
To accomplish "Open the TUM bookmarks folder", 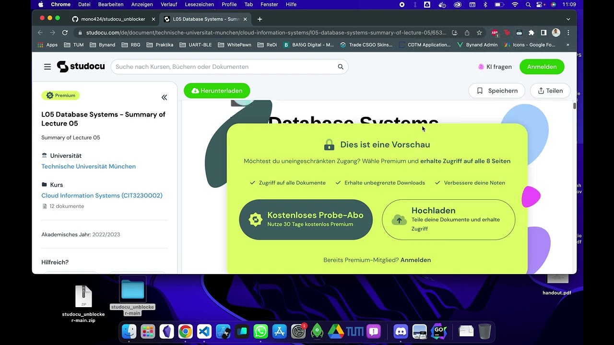I will [74, 45].
